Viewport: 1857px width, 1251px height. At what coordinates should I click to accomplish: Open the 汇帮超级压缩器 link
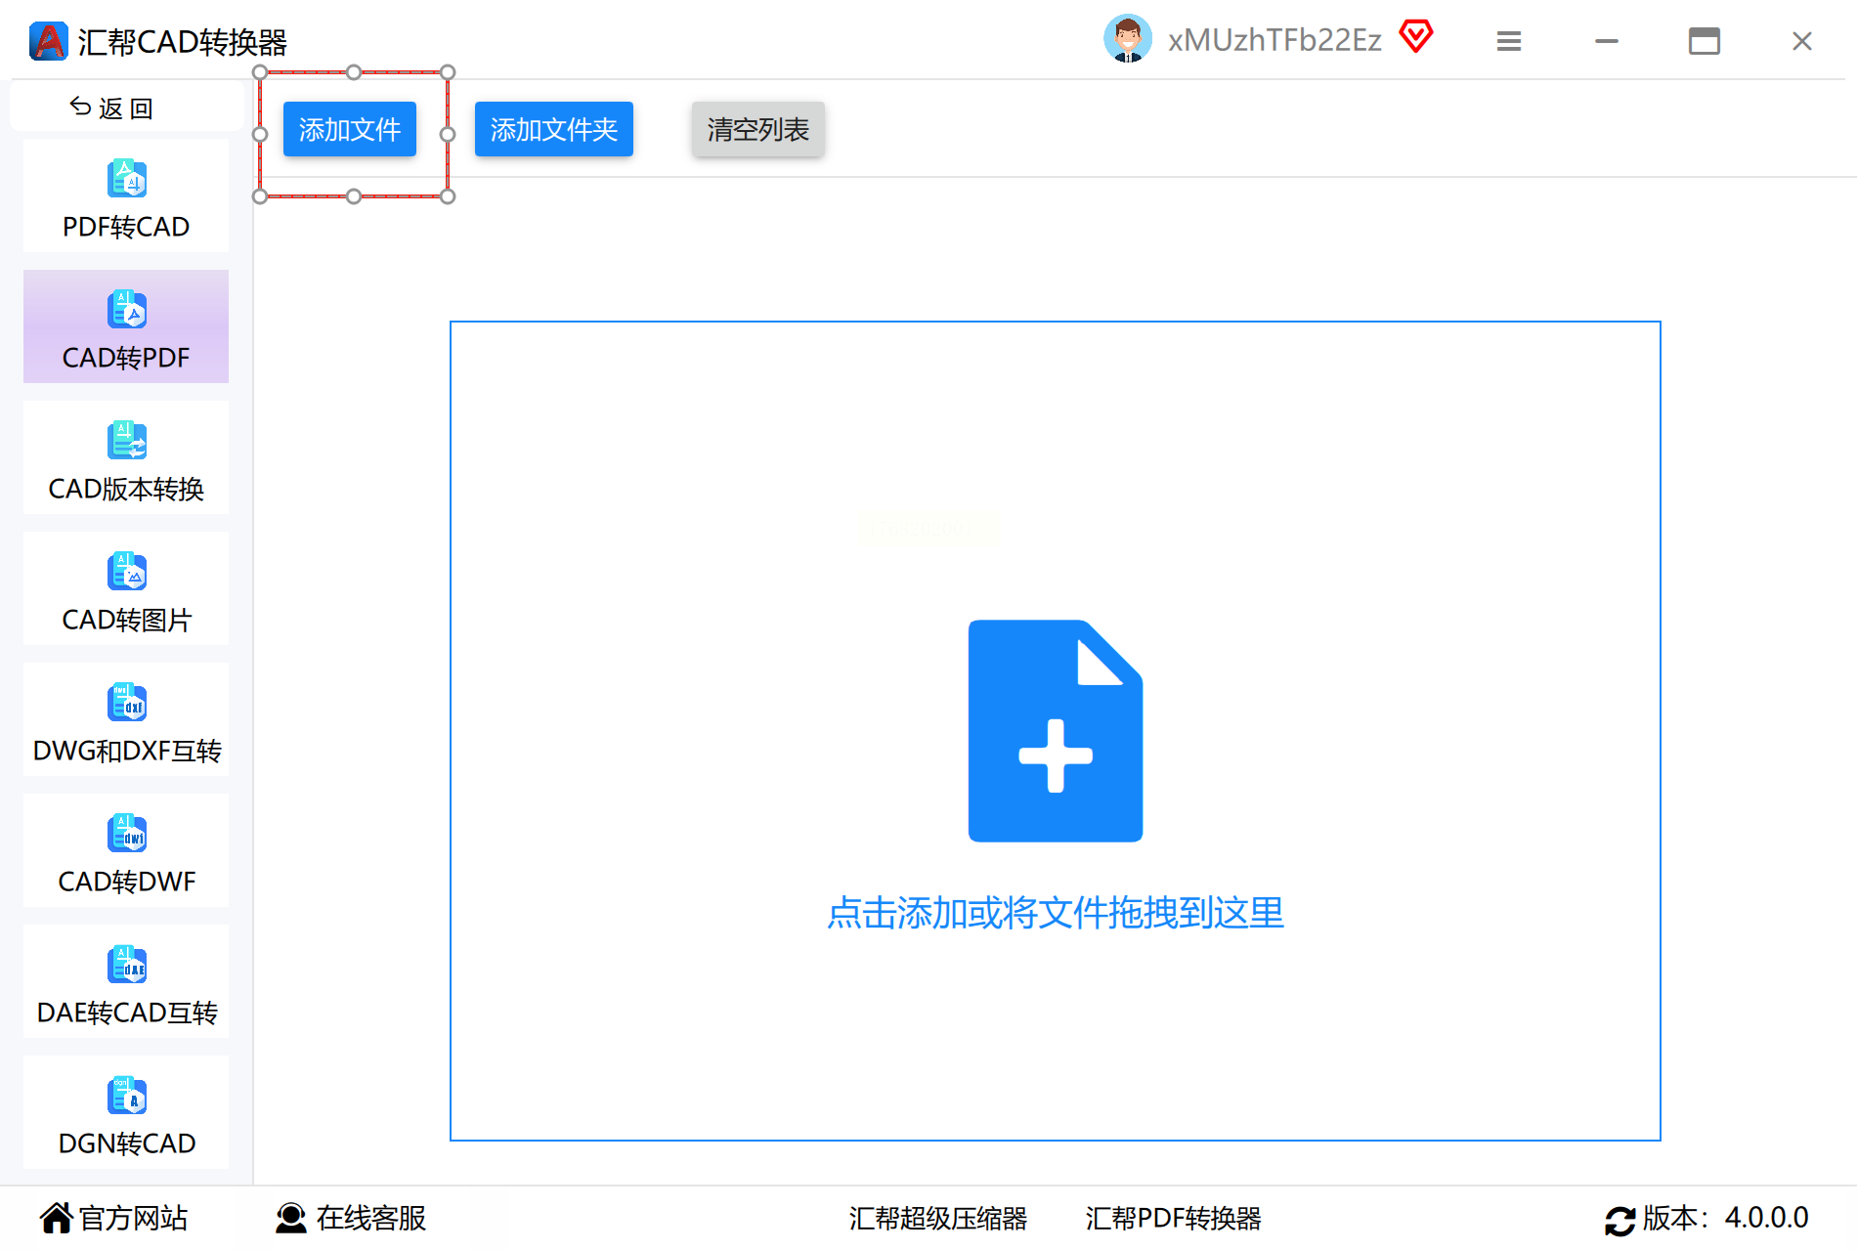[937, 1218]
